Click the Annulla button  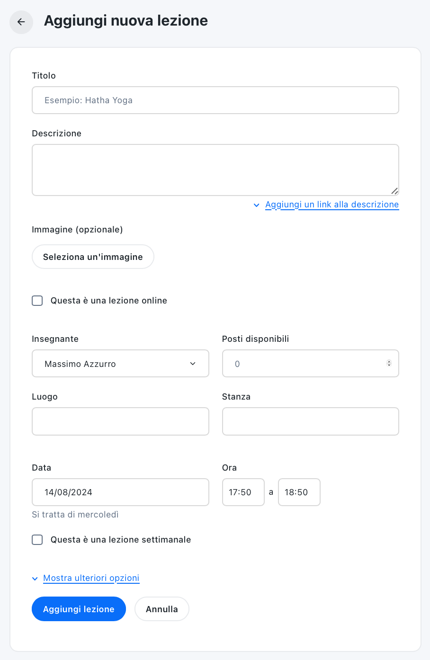[x=162, y=609]
